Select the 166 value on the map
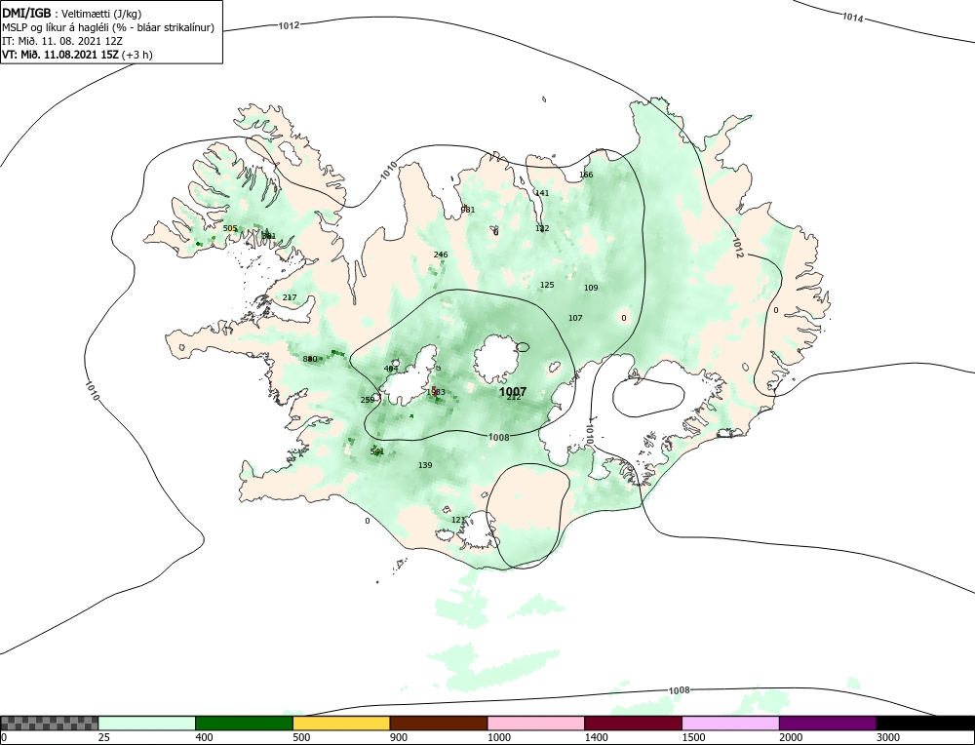The image size is (975, 745). click(586, 176)
